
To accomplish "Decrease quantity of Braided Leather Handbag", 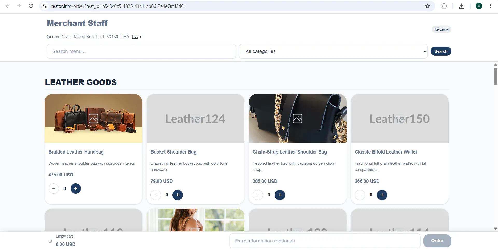I will coord(54,189).
